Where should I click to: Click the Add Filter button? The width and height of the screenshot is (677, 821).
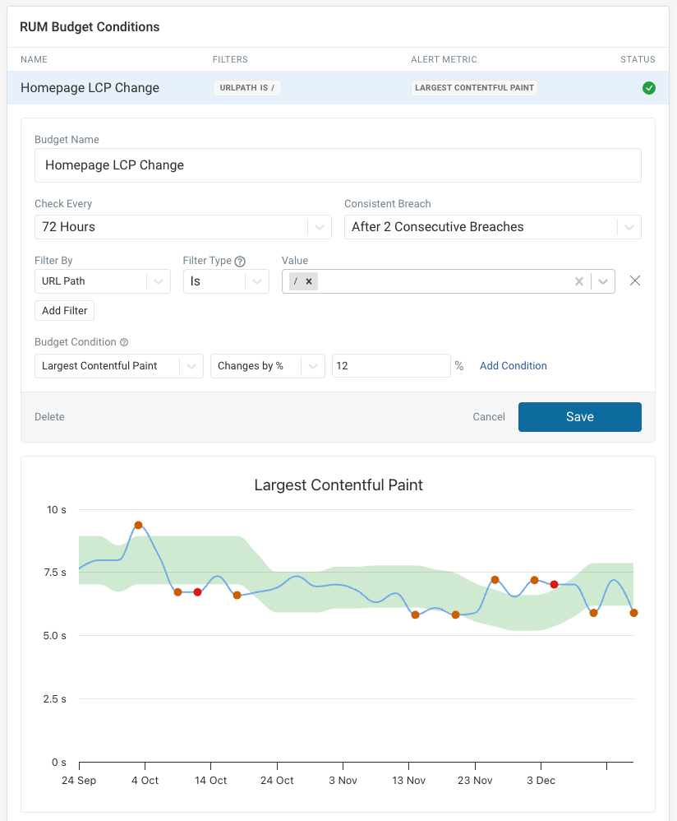click(65, 311)
